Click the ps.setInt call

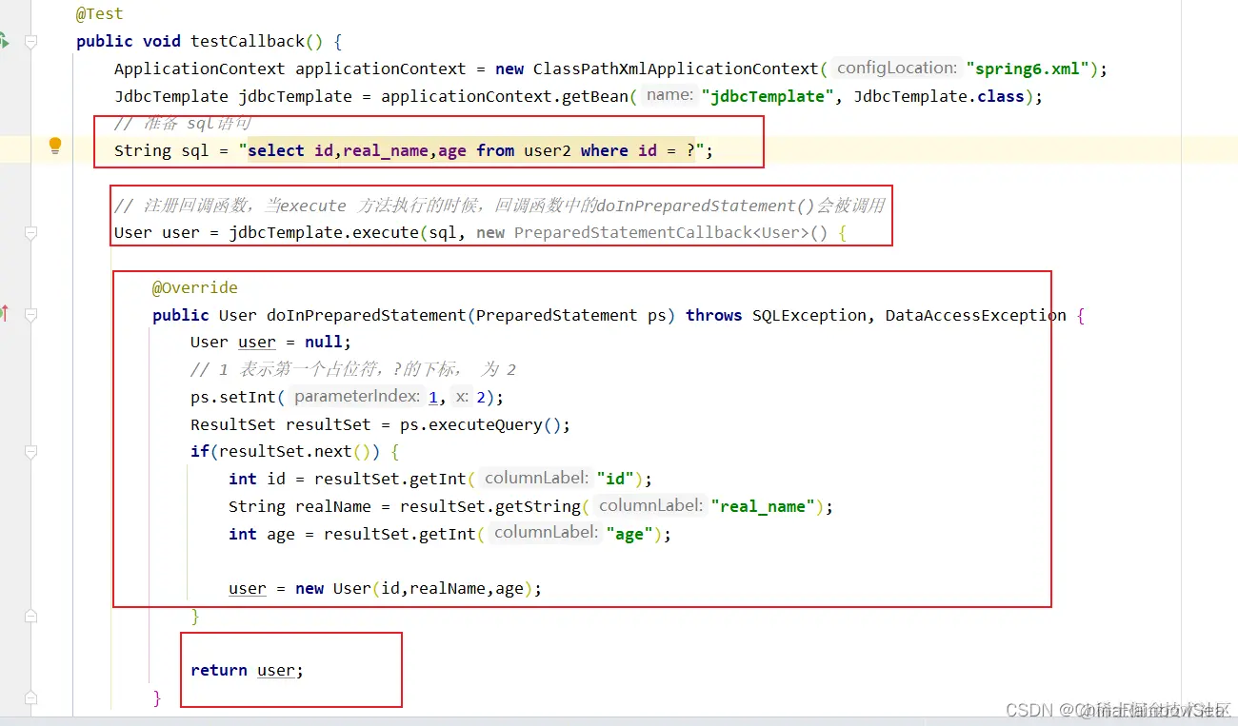pyautogui.click(x=233, y=397)
